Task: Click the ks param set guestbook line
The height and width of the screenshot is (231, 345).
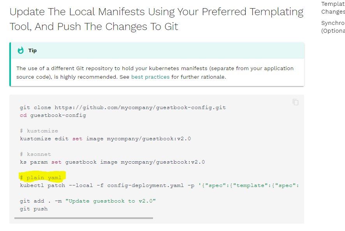Action: click(x=112, y=162)
